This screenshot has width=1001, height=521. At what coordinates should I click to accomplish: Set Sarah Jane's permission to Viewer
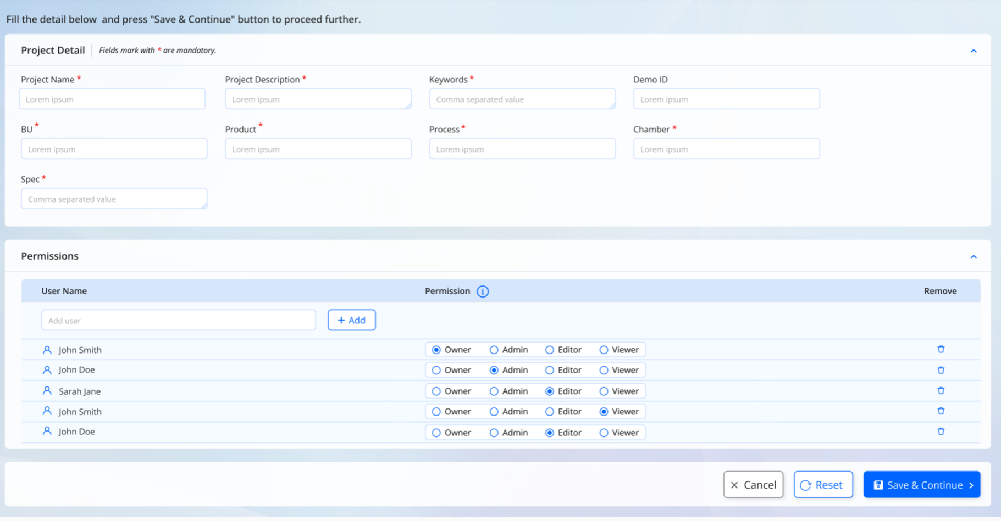[x=604, y=391]
